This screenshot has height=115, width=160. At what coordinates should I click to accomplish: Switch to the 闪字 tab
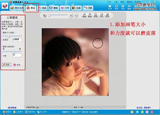(65, 8)
